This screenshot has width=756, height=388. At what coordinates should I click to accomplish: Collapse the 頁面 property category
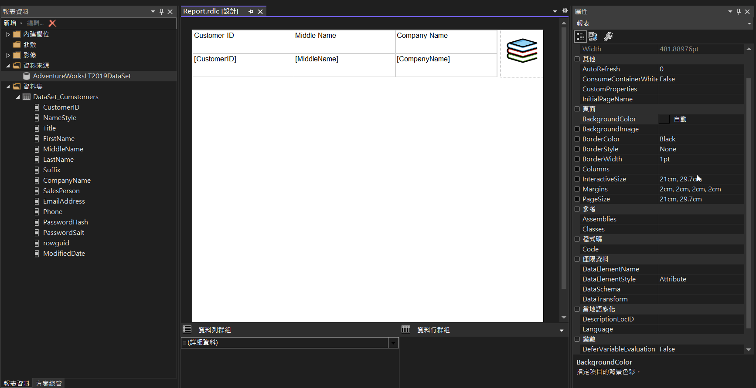pyautogui.click(x=577, y=109)
